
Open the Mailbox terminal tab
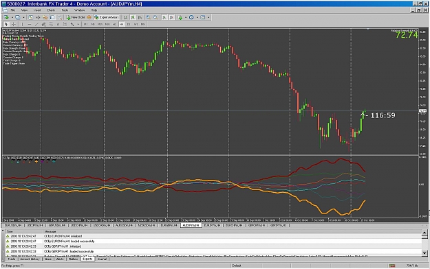click(x=73, y=259)
